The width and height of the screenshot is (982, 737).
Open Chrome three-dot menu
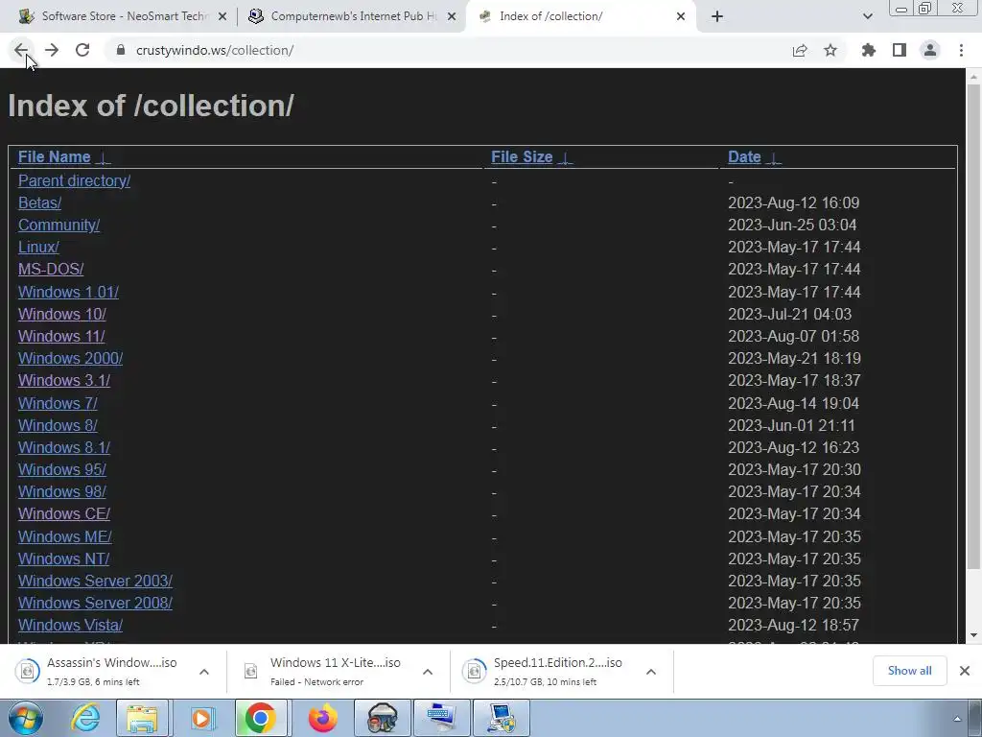click(961, 50)
